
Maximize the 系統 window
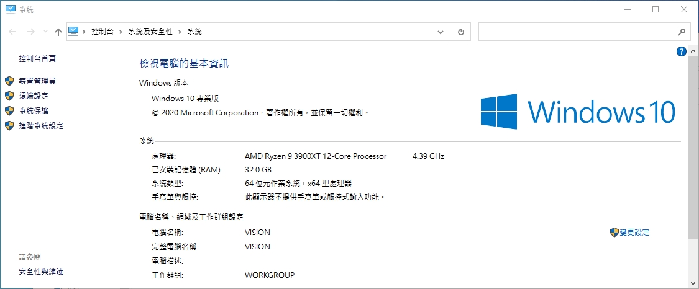[x=656, y=9]
